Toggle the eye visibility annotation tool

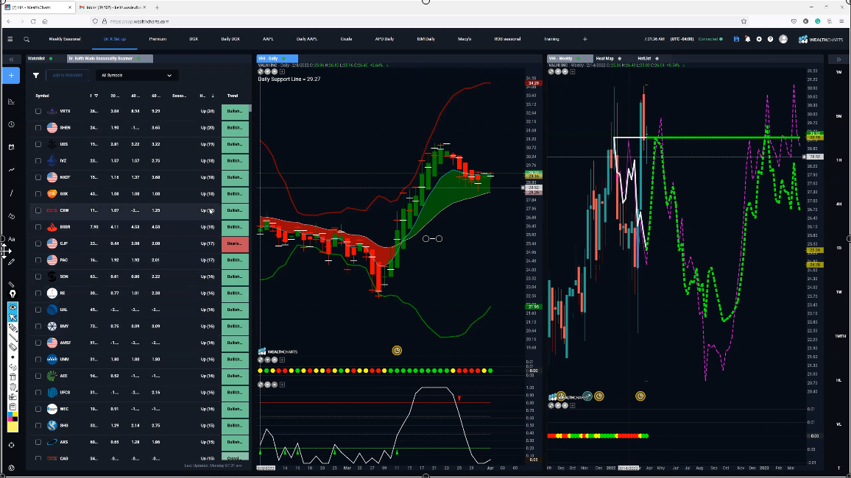coord(13,307)
